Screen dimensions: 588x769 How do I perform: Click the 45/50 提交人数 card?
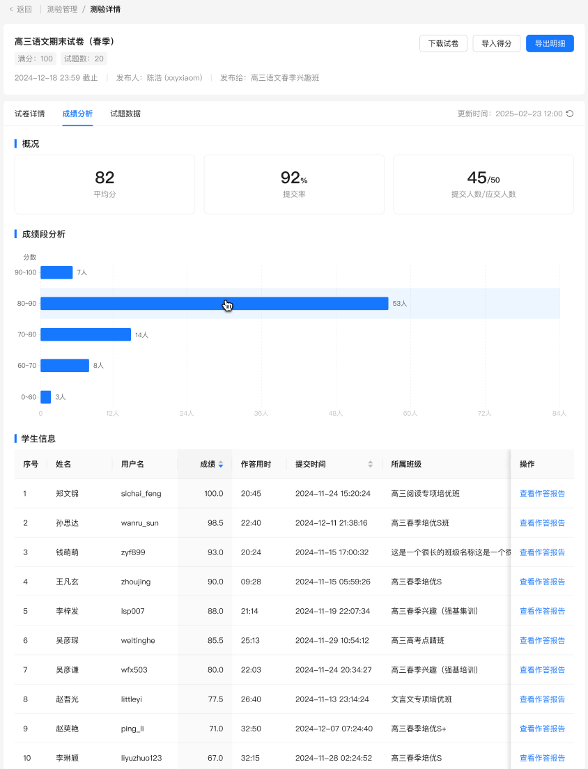[483, 185]
